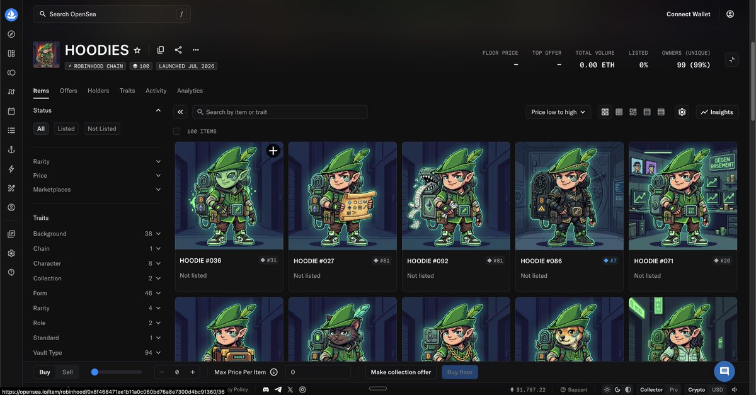This screenshot has width=756, height=395.
Task: Switch to the compact grid view
Action: (619, 112)
